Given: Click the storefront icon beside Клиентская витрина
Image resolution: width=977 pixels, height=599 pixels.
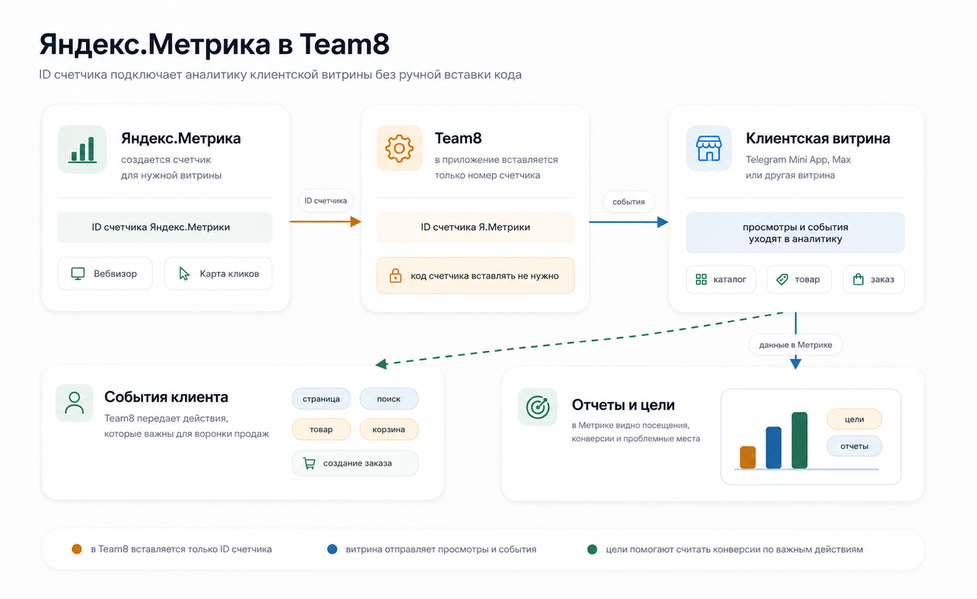Looking at the screenshot, I should (x=709, y=148).
